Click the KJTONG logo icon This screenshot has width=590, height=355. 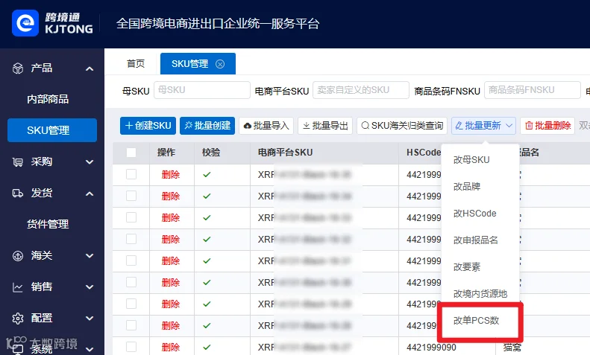click(x=25, y=23)
